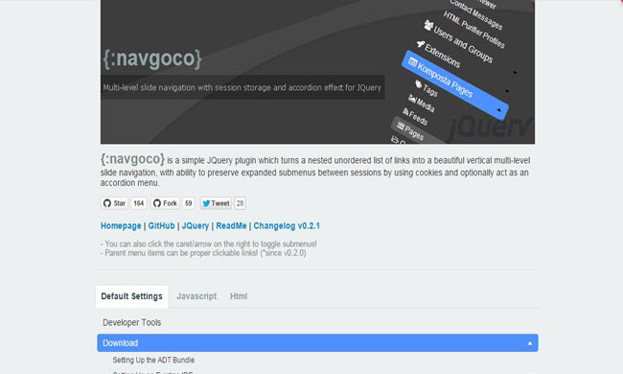Open Setting Up the ADT Bundle
The width and height of the screenshot is (623, 374).
[x=153, y=360]
